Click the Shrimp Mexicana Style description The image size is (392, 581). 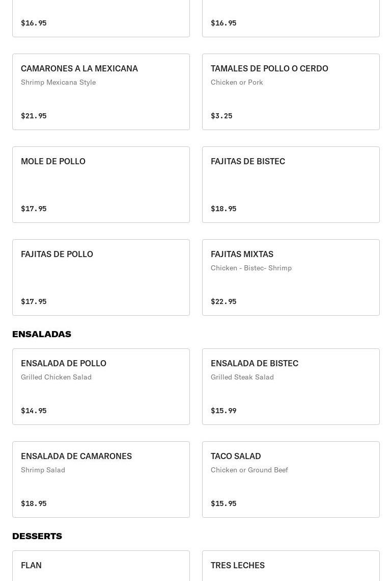(x=59, y=82)
